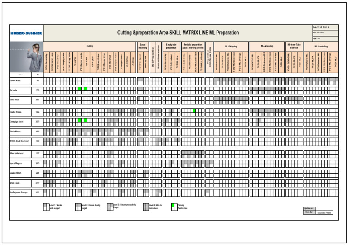Click the 'PCI-Master Line' column header
Viewport: 348px width, 245px height.
click(104, 62)
